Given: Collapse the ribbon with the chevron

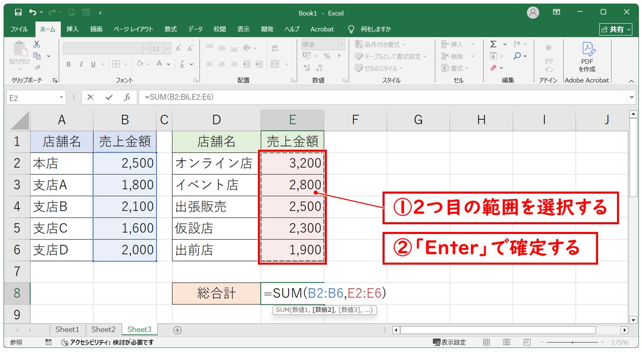Looking at the screenshot, I should pyautogui.click(x=631, y=81).
